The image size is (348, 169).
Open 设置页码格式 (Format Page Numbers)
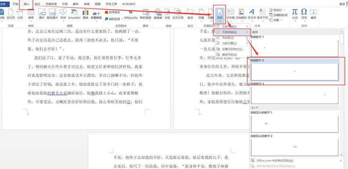(233, 49)
